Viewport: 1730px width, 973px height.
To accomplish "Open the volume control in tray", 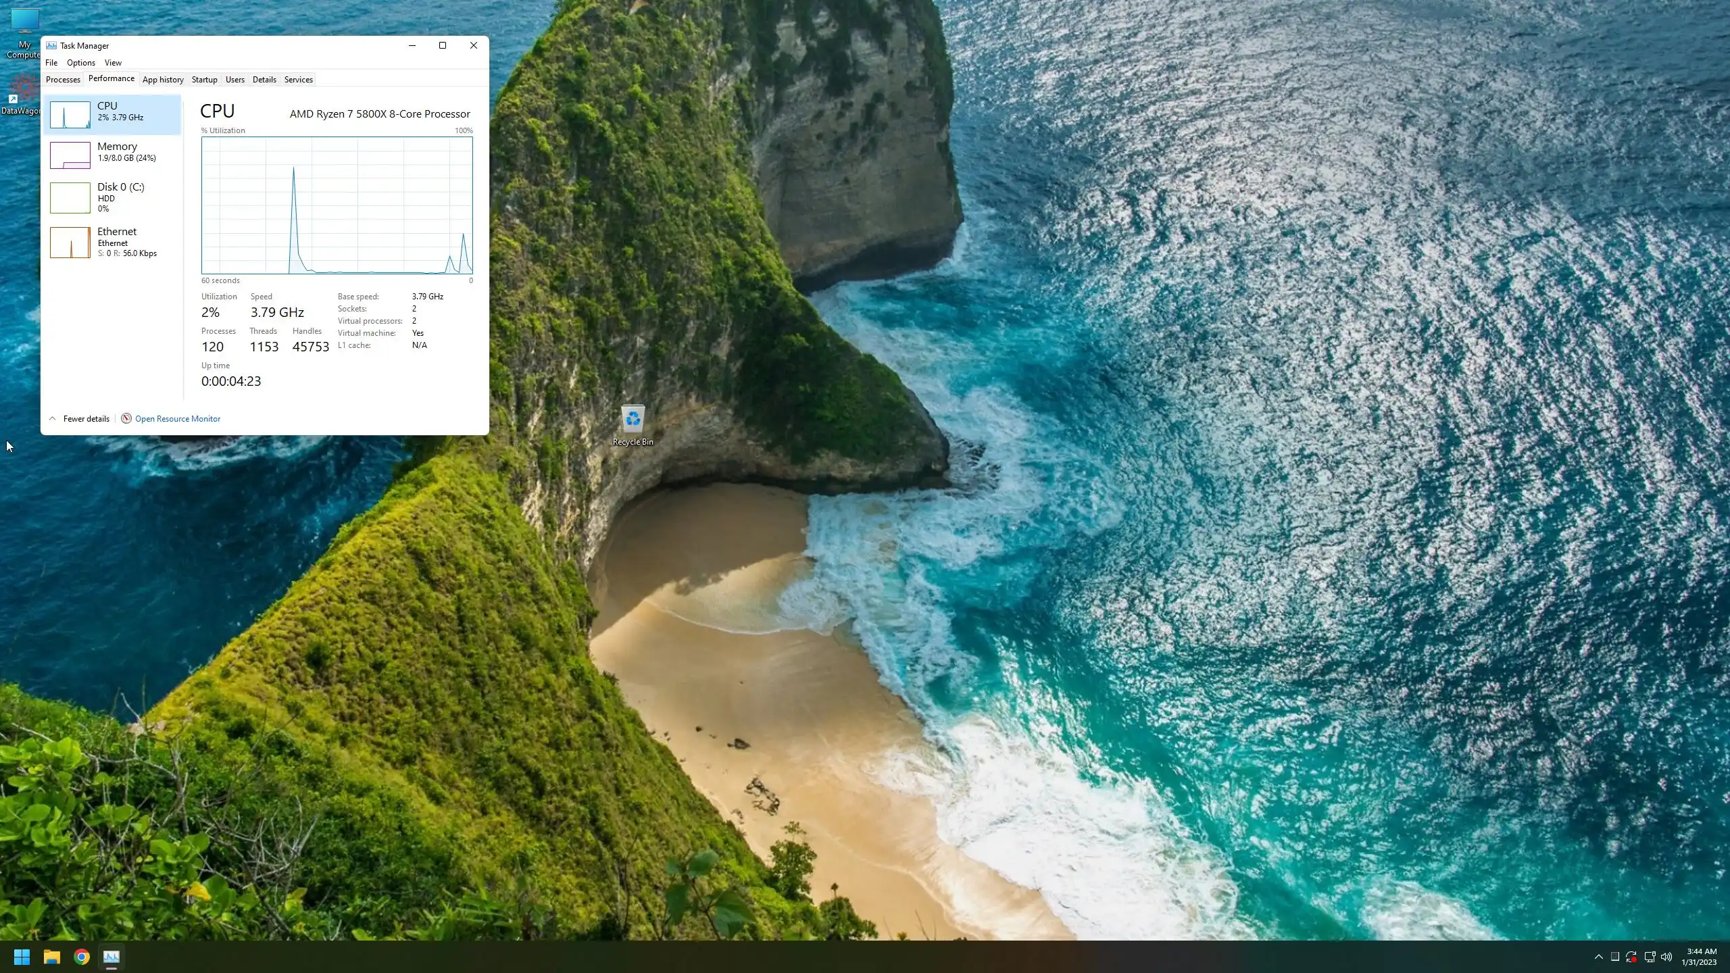I will point(1666,957).
